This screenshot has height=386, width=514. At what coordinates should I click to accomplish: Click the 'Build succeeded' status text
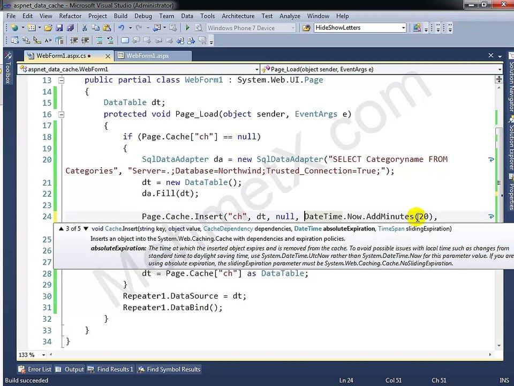[x=27, y=381]
